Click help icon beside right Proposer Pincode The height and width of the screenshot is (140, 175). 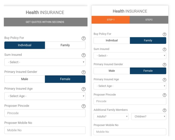pos(164,95)
